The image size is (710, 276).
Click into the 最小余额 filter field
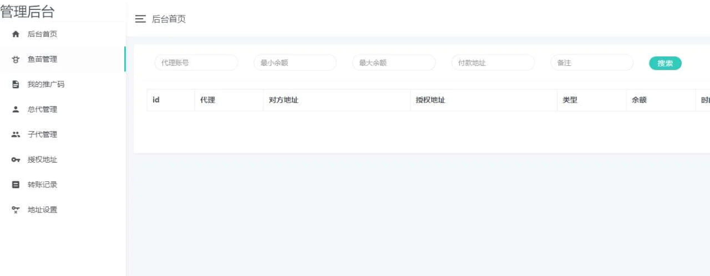295,63
